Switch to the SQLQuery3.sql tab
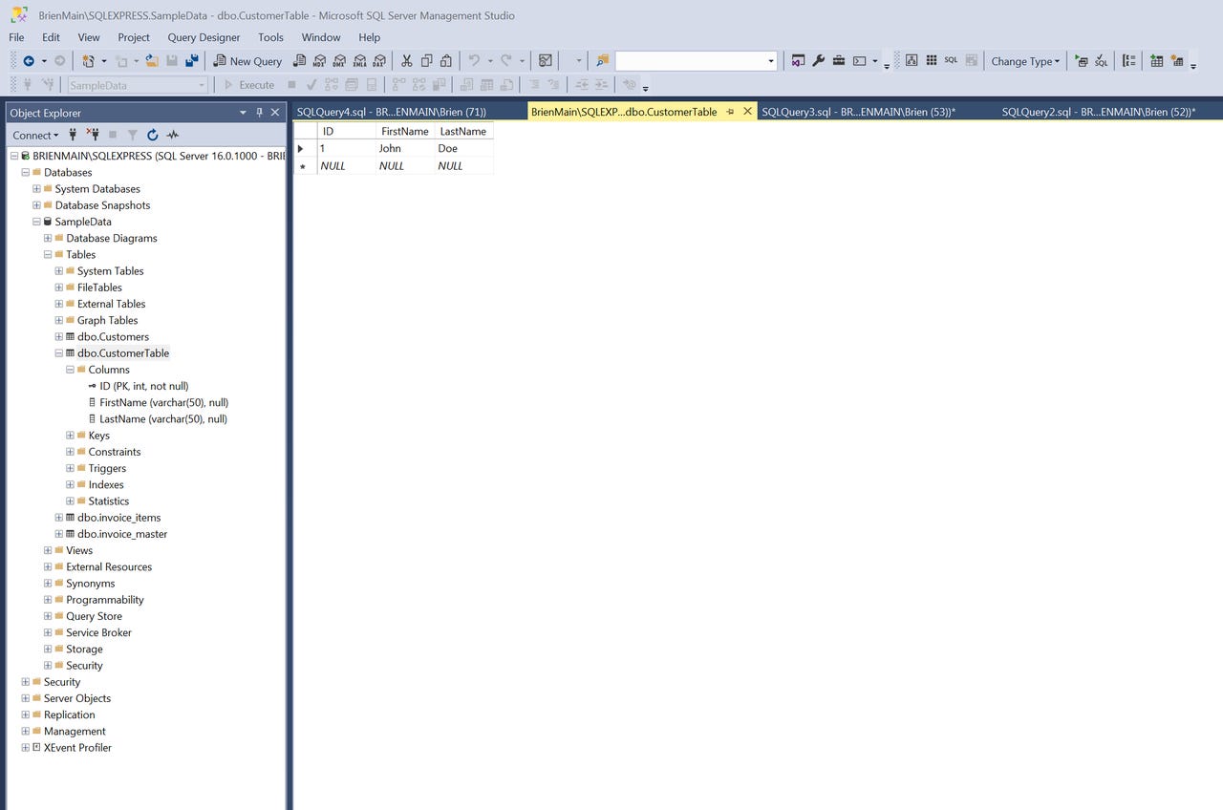The image size is (1223, 810). [x=858, y=112]
